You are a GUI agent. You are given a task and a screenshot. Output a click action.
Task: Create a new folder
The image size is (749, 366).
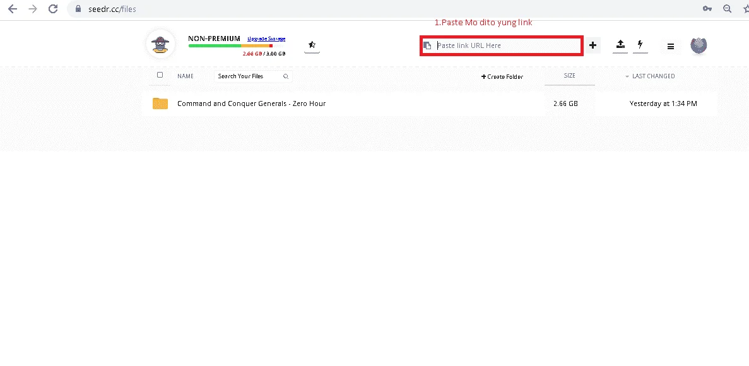tap(502, 76)
